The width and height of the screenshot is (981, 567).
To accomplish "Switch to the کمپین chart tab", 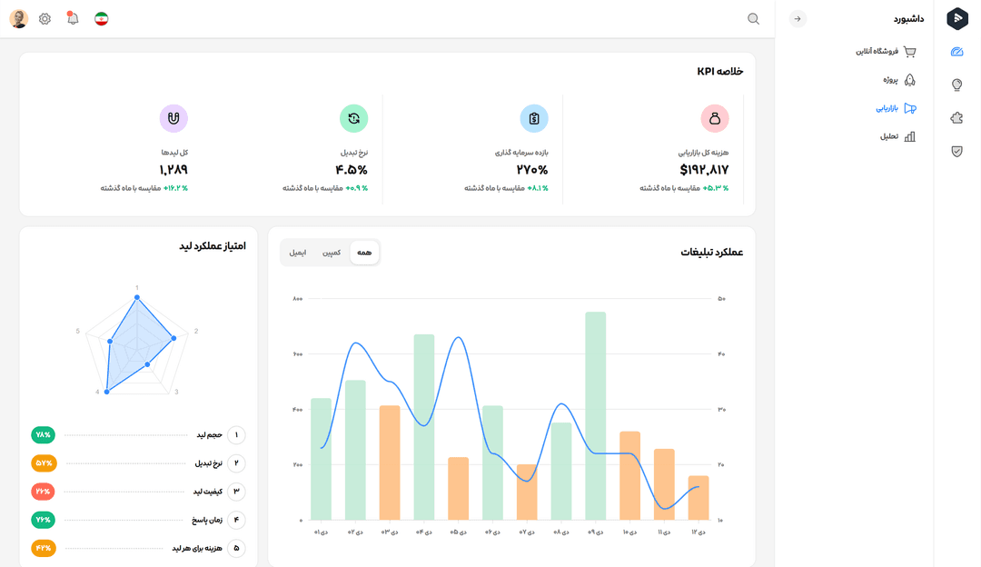I will pyautogui.click(x=332, y=253).
